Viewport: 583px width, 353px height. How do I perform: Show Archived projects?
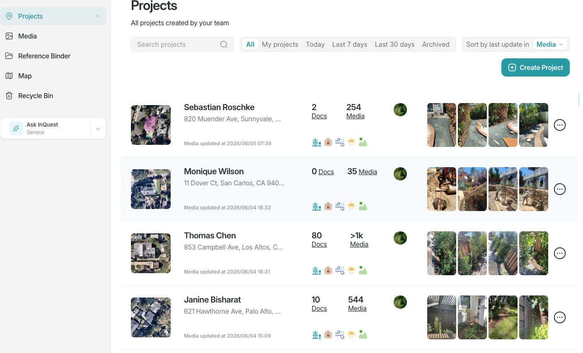tap(436, 44)
